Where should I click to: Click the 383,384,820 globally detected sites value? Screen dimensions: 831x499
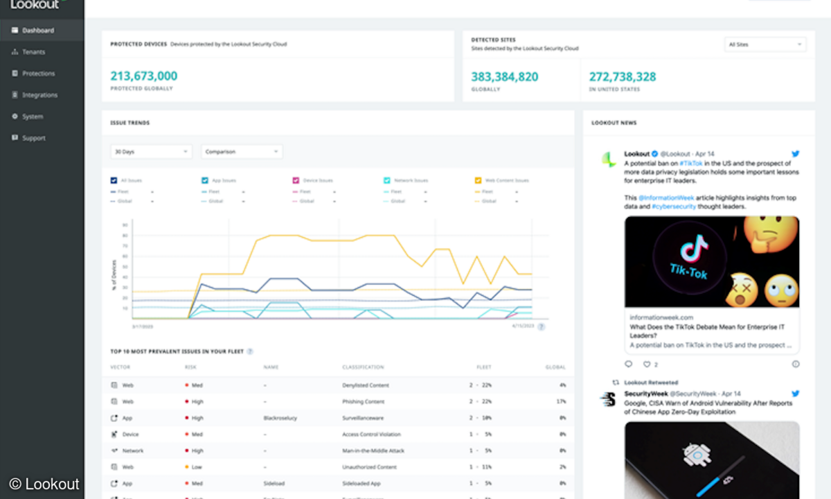[505, 76]
